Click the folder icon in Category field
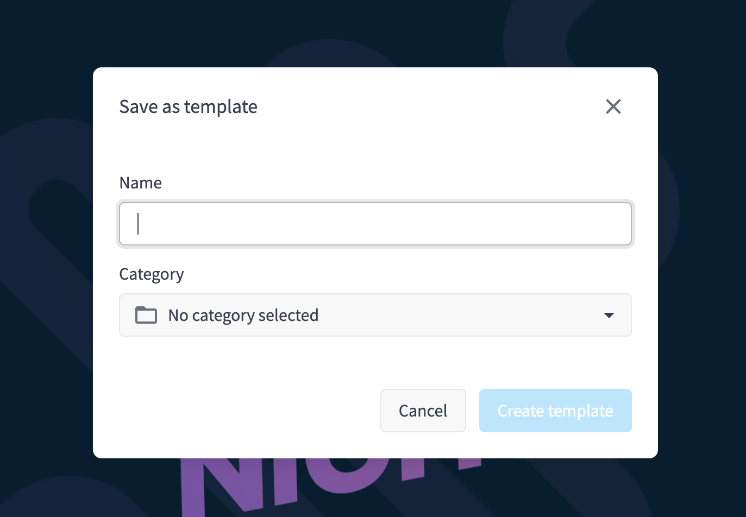Image resolution: width=746 pixels, height=517 pixels. click(x=146, y=315)
